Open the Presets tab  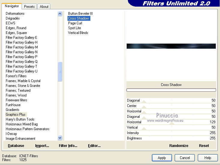29,7
